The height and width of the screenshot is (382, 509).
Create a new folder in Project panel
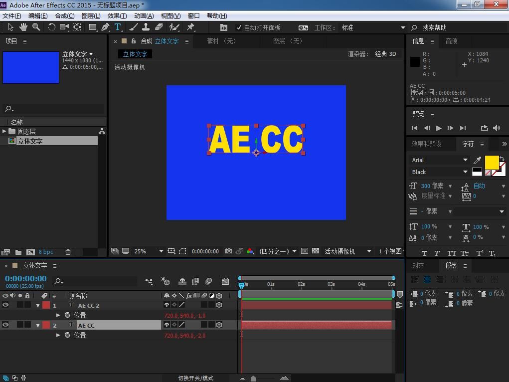pyautogui.click(x=18, y=252)
